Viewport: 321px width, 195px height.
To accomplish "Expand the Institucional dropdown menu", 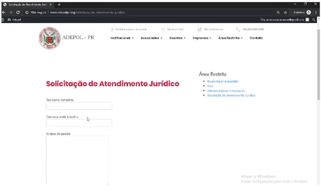I will click(x=122, y=38).
